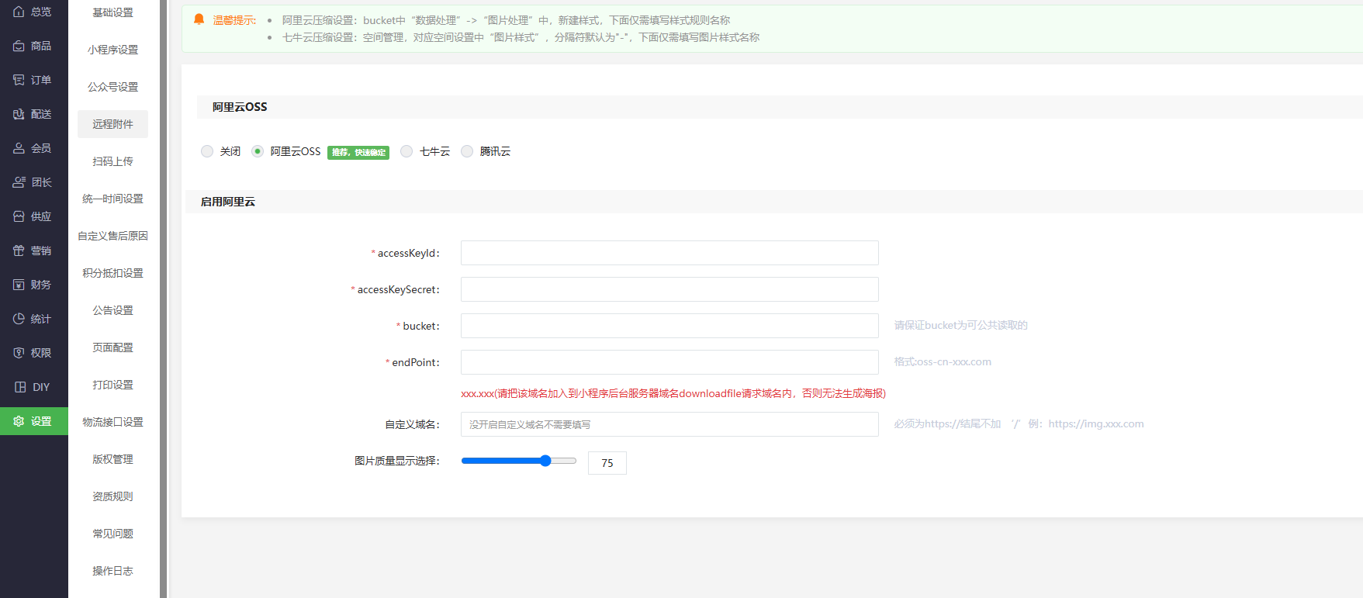Open 物流接口设置 submenu item
This screenshot has width=1363, height=598.
tap(112, 422)
